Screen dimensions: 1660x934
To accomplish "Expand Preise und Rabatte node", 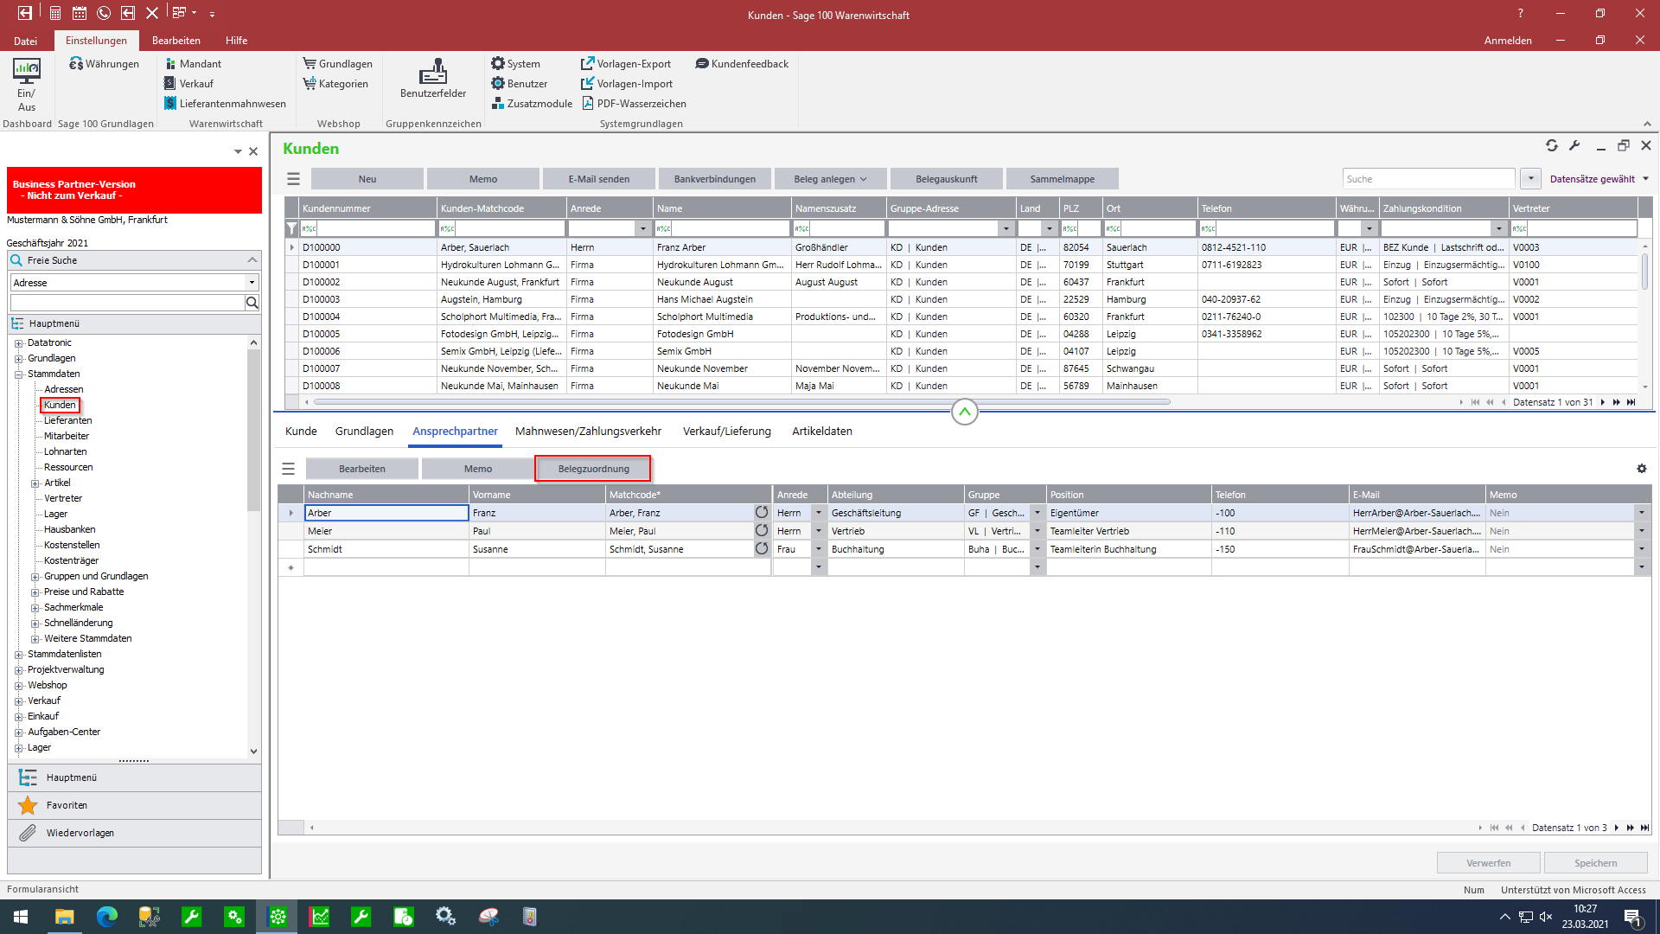I will click(x=35, y=592).
